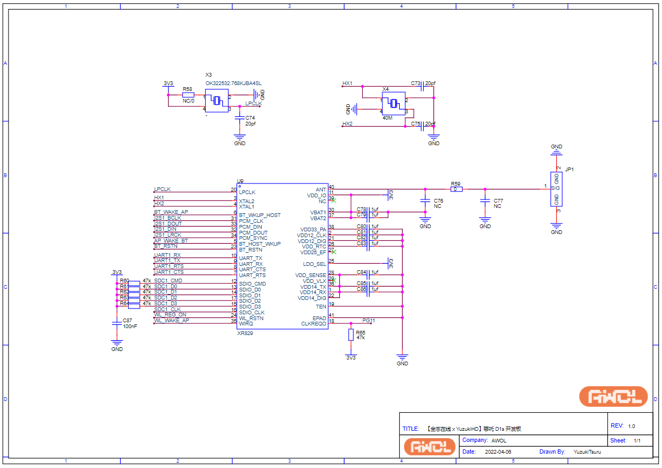The image size is (662, 468).
Task: Click the AWOL logo in title block
Action: pos(430,447)
